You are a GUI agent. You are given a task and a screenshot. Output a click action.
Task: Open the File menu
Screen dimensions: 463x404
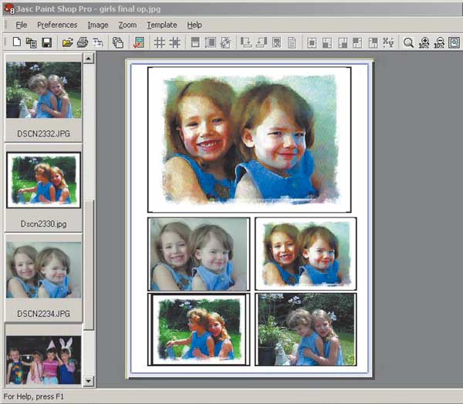pyautogui.click(x=21, y=25)
